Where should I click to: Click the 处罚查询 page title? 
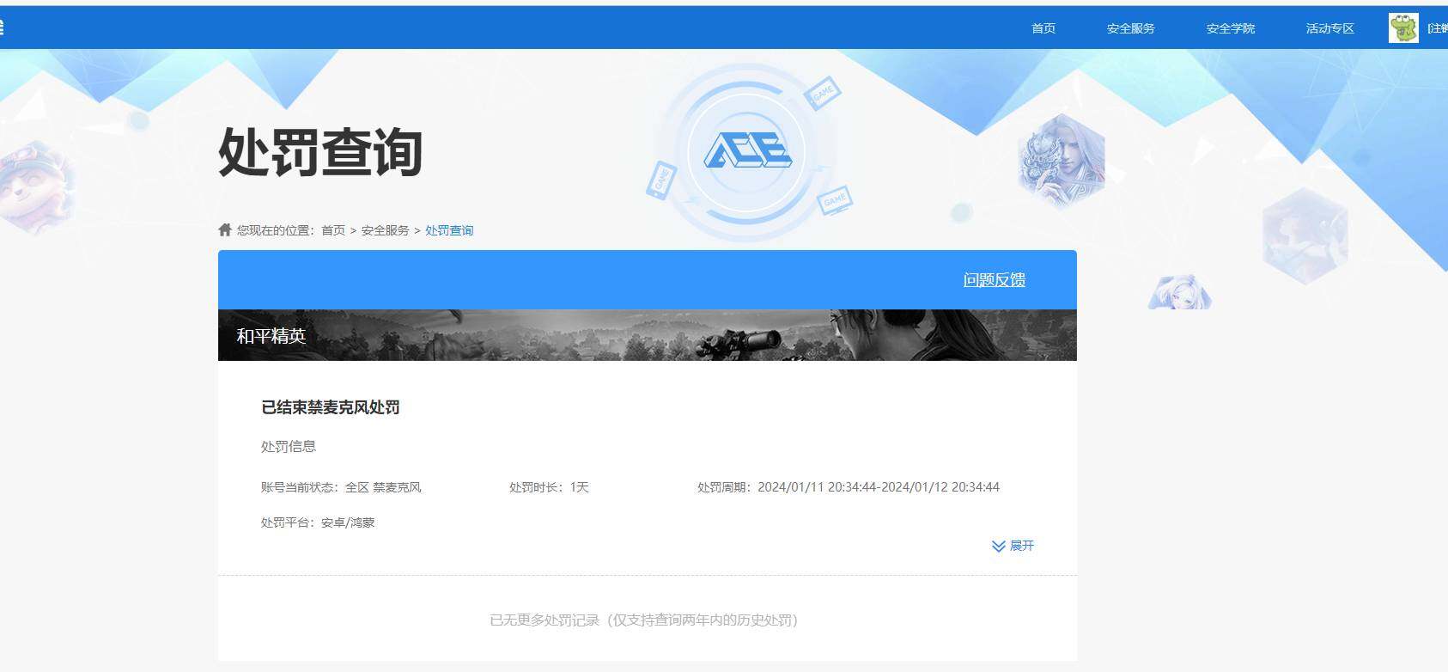point(320,152)
